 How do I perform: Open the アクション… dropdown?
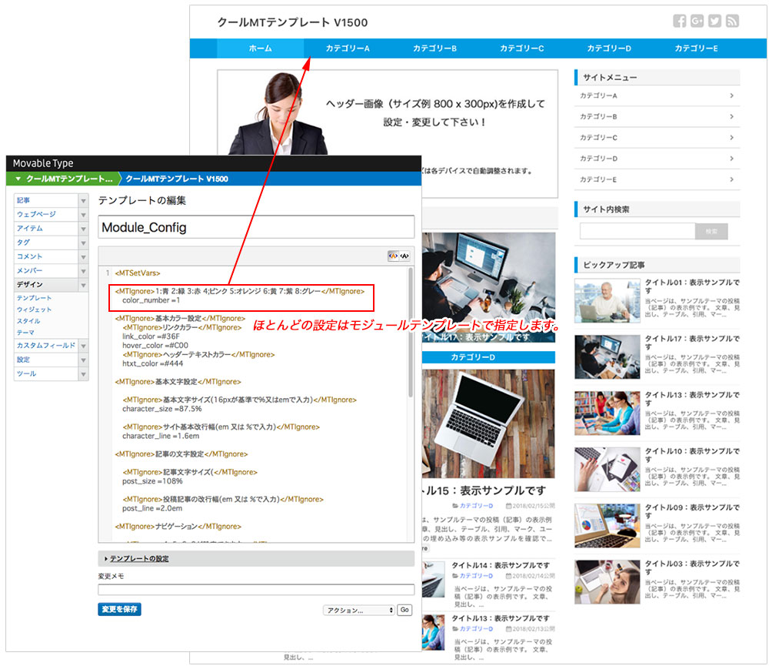359,610
